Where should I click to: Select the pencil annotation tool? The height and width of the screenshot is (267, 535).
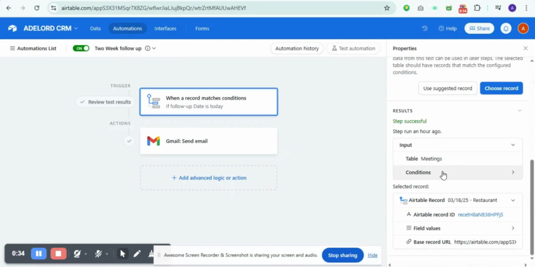137,254
